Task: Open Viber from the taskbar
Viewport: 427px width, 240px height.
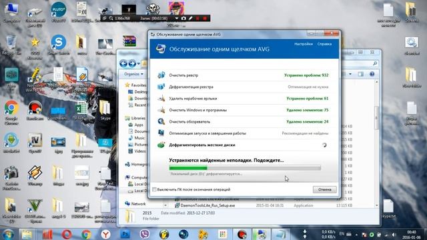Action: pos(145,234)
